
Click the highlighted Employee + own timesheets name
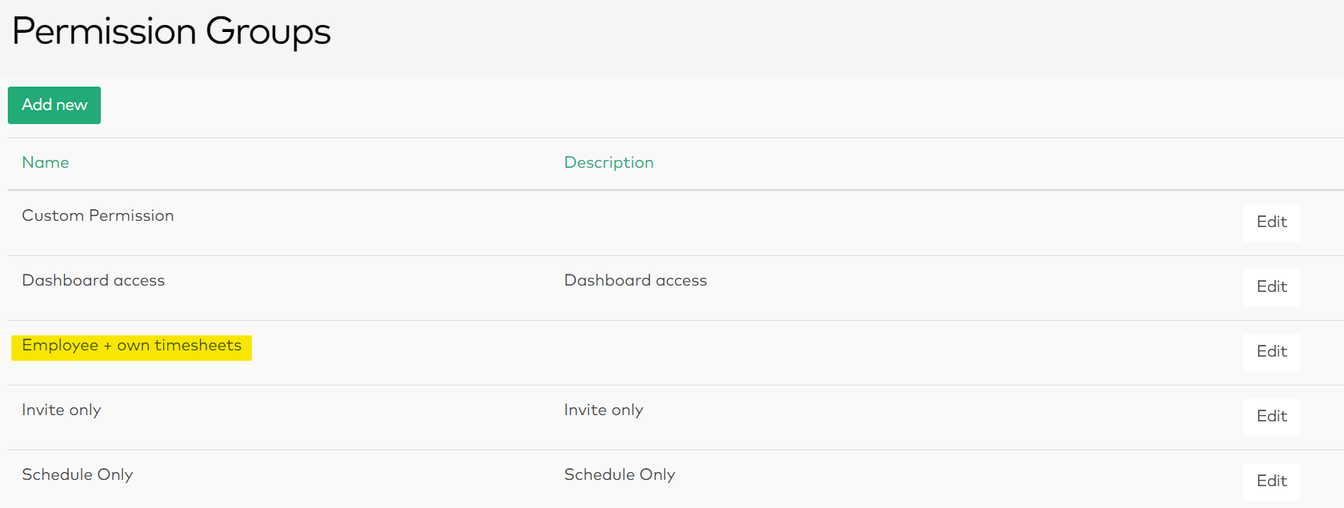pyautogui.click(x=131, y=346)
